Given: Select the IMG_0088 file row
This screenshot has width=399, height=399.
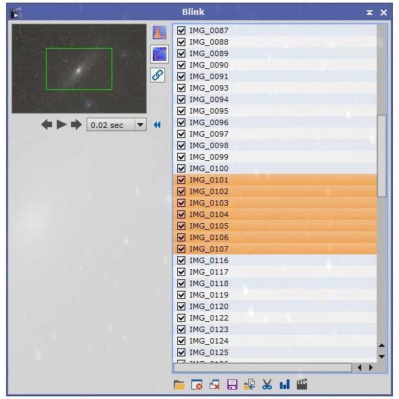Looking at the screenshot, I should click(275, 42).
